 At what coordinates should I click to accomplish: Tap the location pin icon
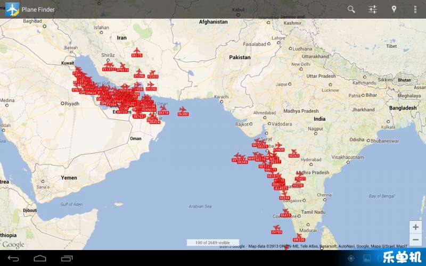(394, 9)
